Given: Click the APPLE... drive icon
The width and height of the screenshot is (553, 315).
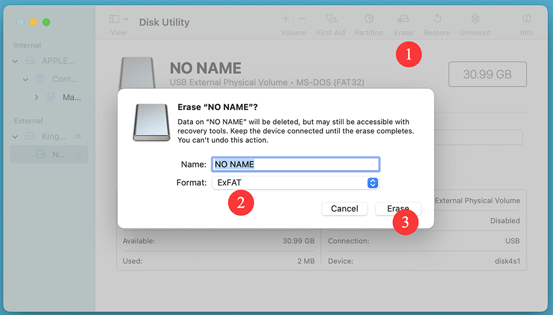Looking at the screenshot, I should tap(30, 61).
